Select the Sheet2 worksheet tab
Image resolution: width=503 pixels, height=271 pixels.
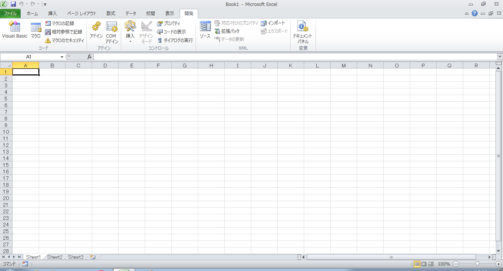54,257
